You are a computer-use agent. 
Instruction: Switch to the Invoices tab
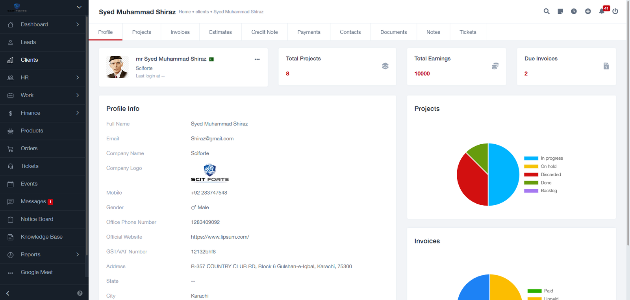180,32
